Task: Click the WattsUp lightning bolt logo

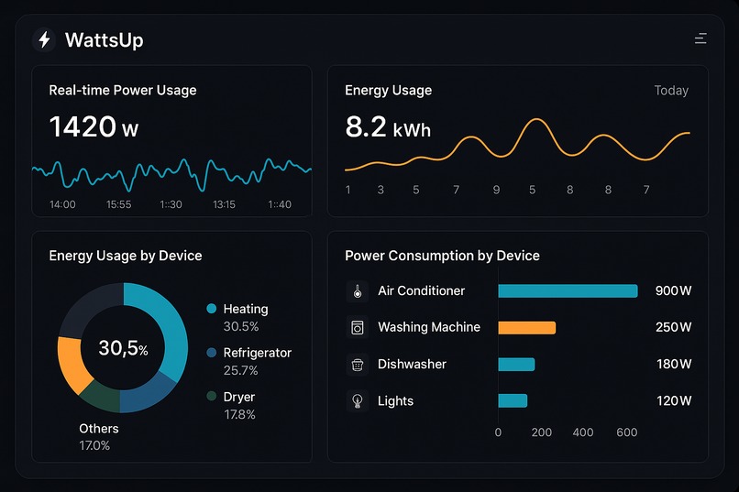Action: [x=44, y=39]
